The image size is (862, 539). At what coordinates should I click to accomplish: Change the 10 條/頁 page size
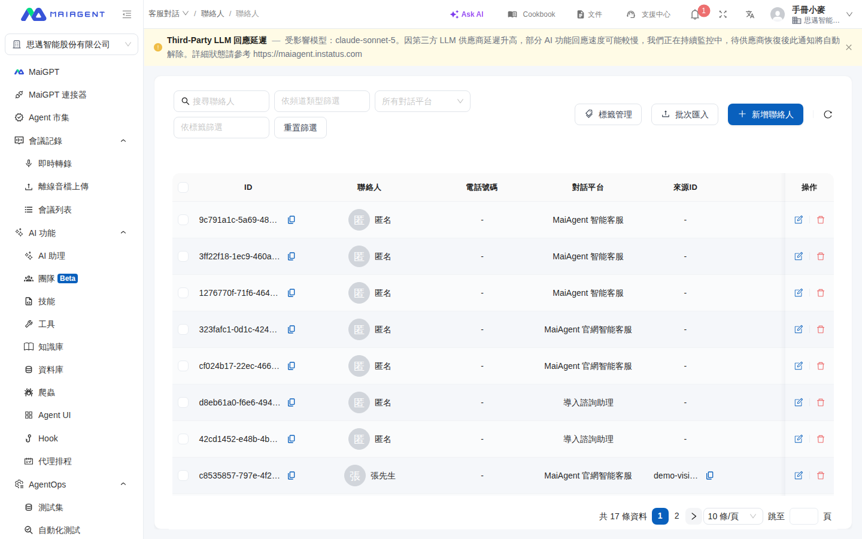coord(733,516)
